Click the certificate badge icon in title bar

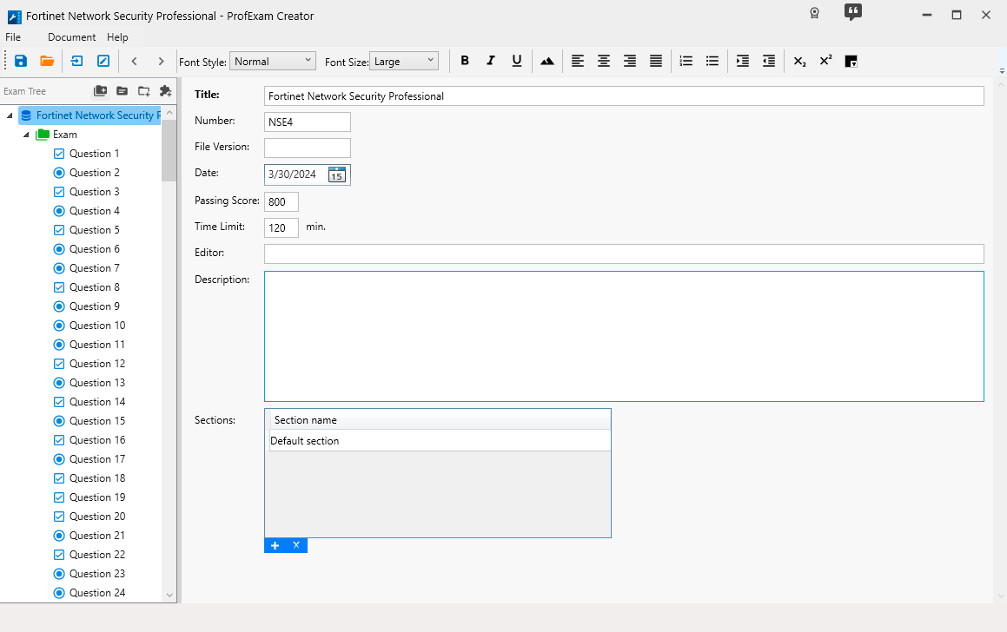tap(814, 14)
